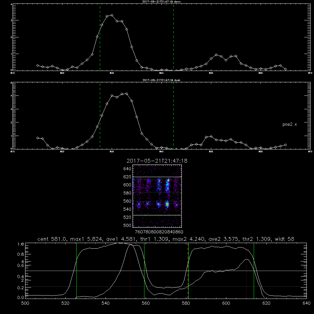Screen dimensions: 314x314
Task: Click the 540 label on the image y-axis
Action: pos(127,209)
